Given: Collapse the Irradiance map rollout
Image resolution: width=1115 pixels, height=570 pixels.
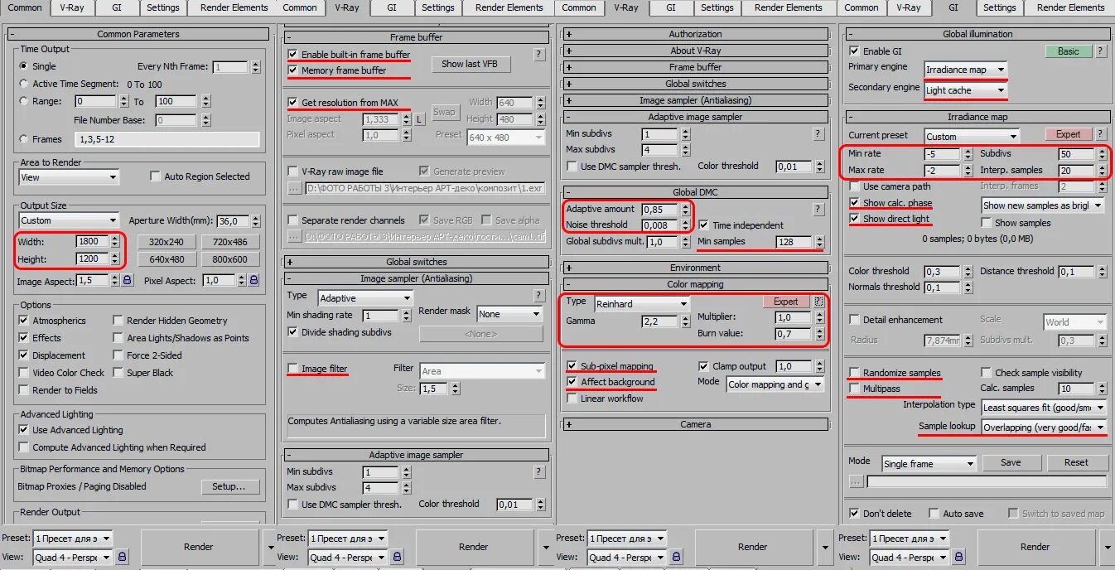Looking at the screenshot, I should (977, 117).
